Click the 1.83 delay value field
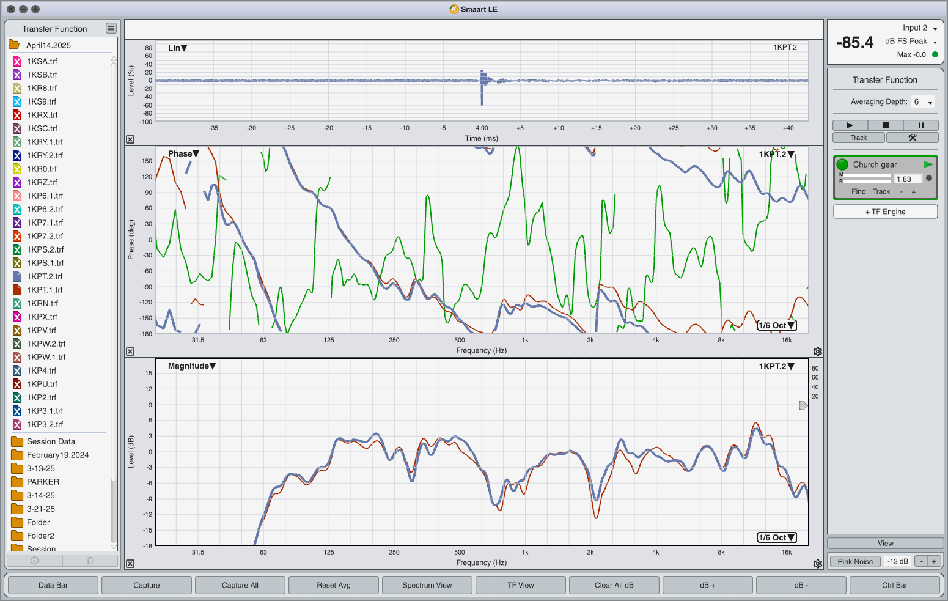Viewport: 948px width, 601px height. 908,179
